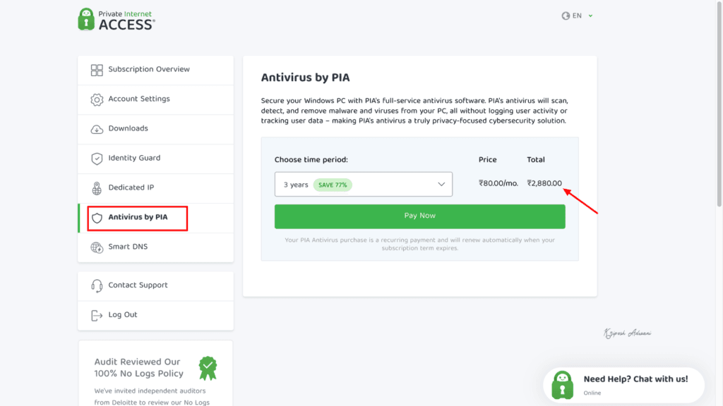Click the Subscription Overview grid icon
This screenshot has height=406, width=723.
tap(97, 70)
